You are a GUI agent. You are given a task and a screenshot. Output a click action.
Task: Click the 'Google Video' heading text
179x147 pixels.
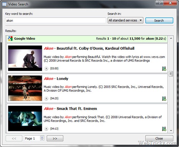[25, 39]
